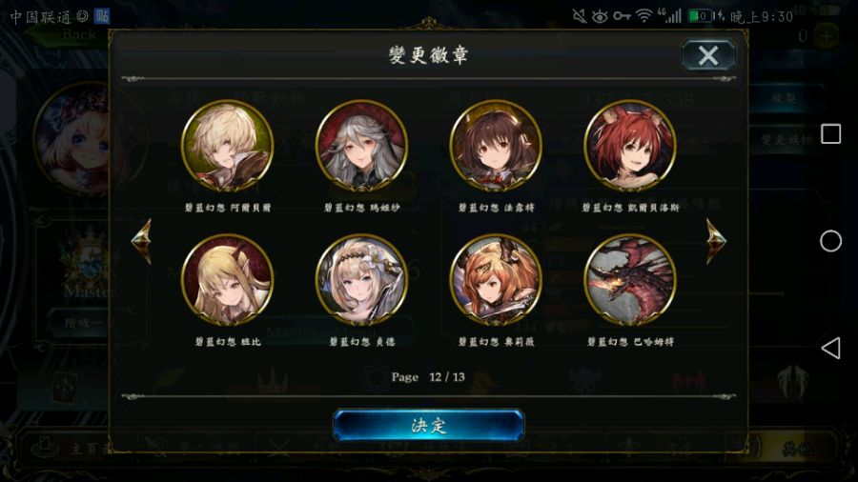
Task: Confirm with the blue 決定 button
Action: click(428, 425)
